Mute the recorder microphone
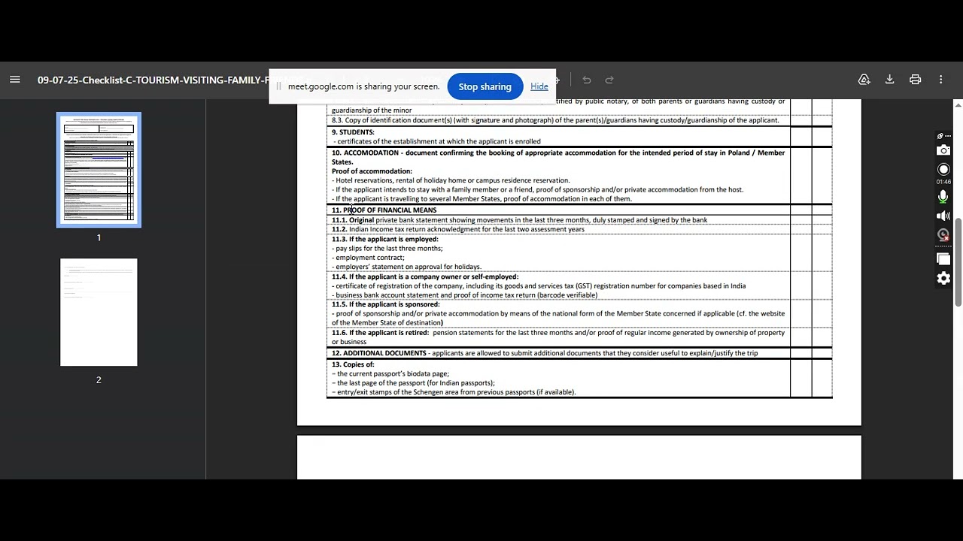The image size is (963, 541). click(x=943, y=197)
